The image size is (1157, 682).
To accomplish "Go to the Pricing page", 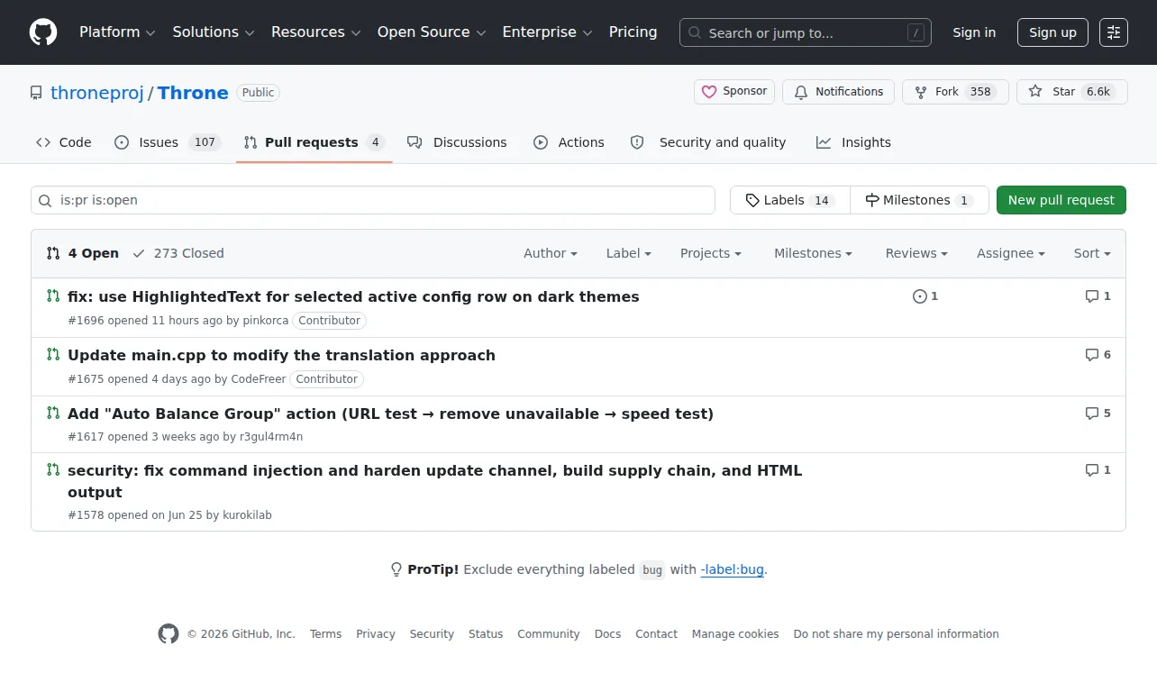I will pyautogui.click(x=633, y=32).
